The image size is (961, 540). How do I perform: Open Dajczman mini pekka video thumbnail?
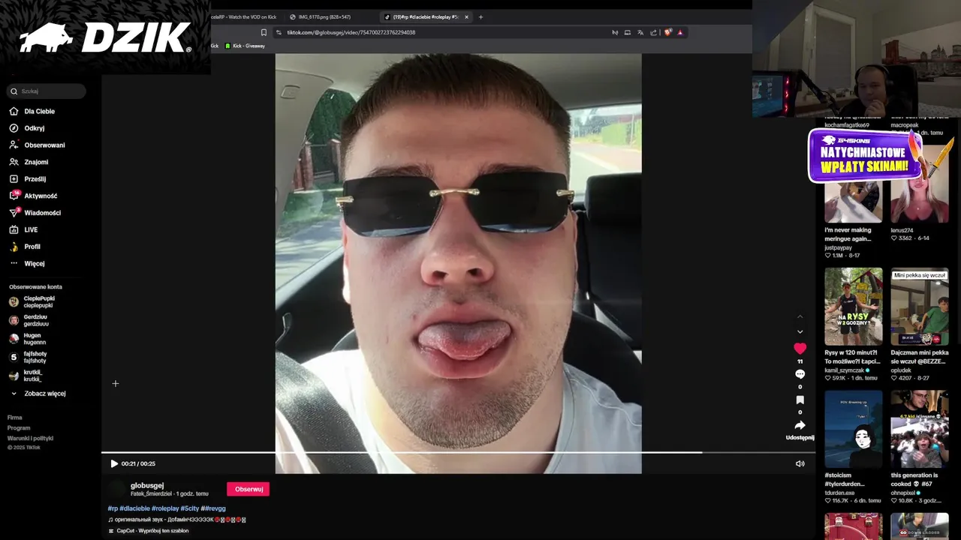click(920, 306)
